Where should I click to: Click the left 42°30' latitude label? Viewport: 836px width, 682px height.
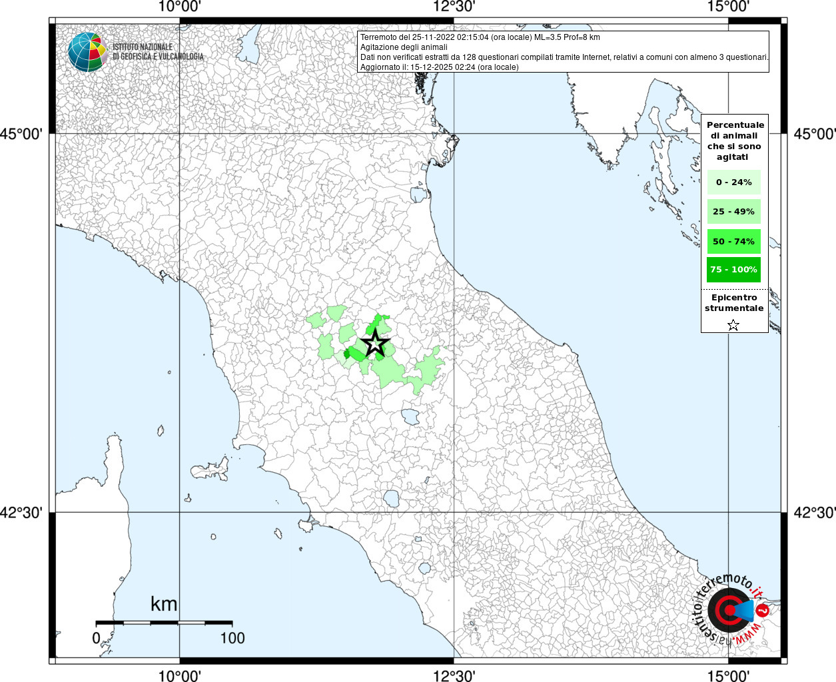pos(21,513)
